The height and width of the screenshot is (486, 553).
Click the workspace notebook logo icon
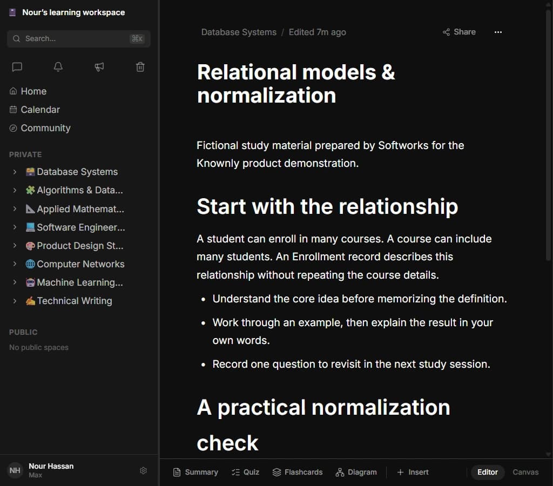pos(13,12)
